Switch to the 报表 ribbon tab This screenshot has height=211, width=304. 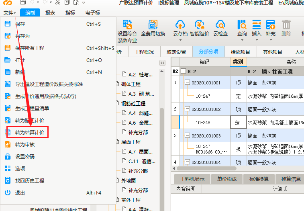50,12
